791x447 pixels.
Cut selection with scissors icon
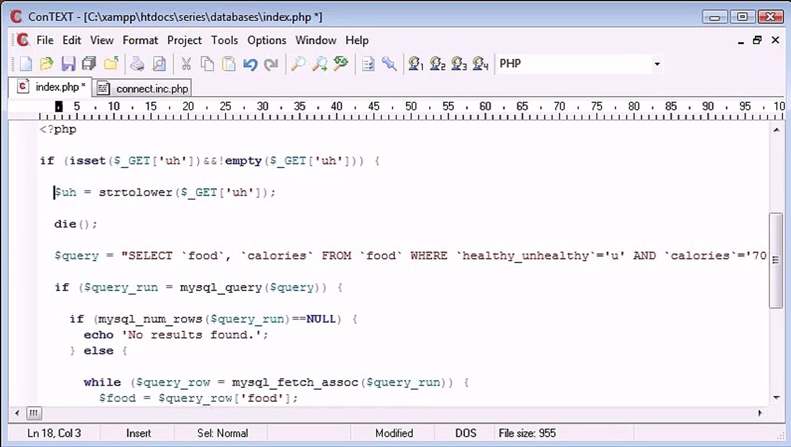click(x=186, y=63)
